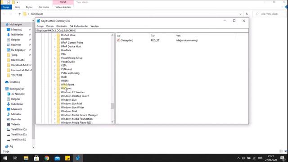The image size is (288, 162).
Task: Open Sık Kullanılanlar menu
Action: (79, 26)
